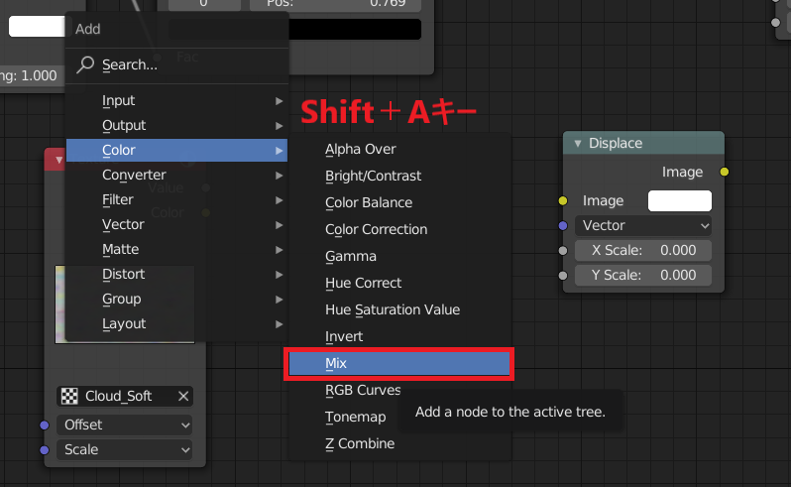Screen dimensions: 791x487
Task: Add a Bright/Contrast node
Action: coord(399,176)
